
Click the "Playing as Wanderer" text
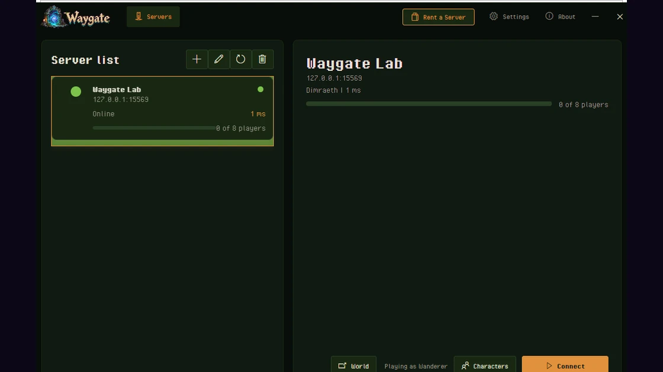click(x=416, y=366)
